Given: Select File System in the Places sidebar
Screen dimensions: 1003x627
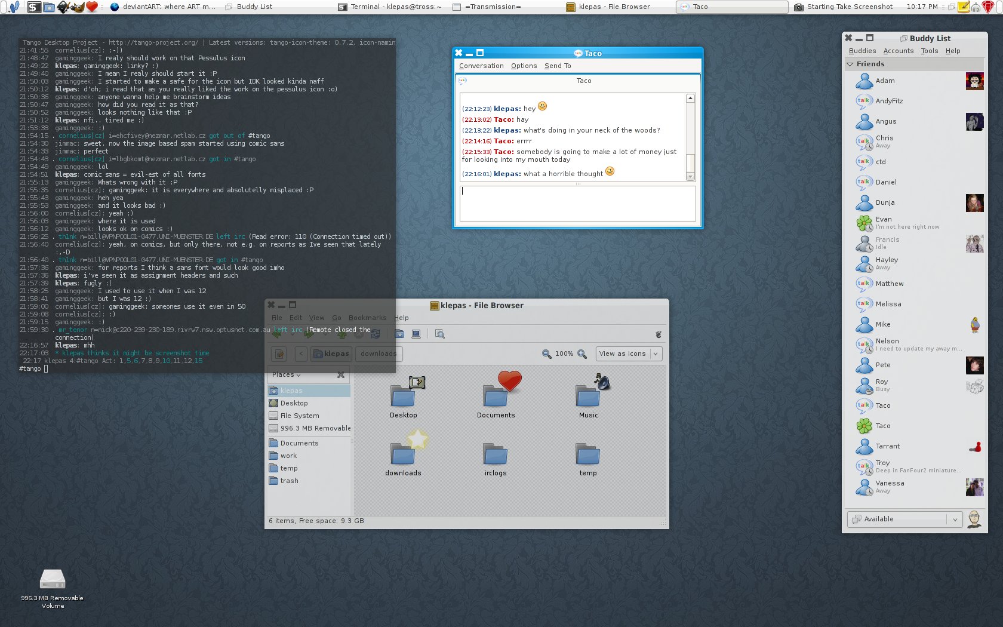Looking at the screenshot, I should pos(309,416).
